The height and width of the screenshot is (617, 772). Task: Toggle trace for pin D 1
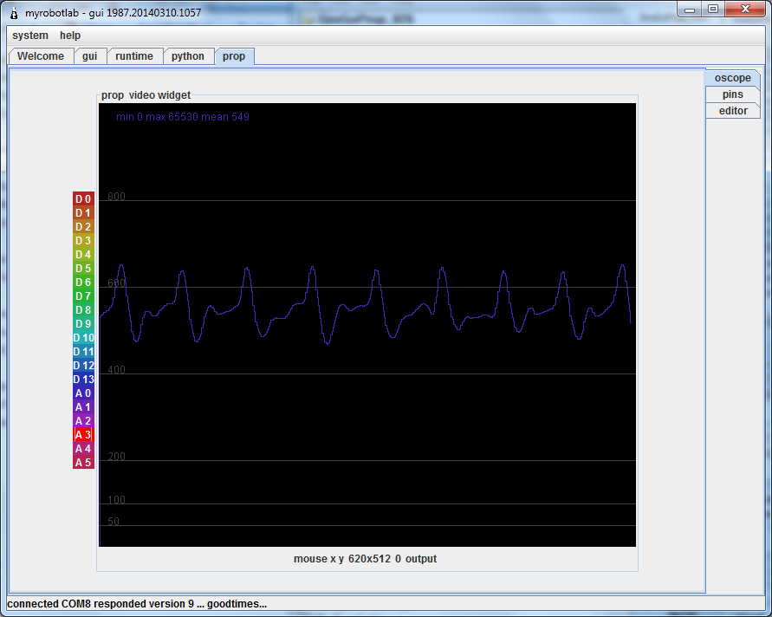pos(83,212)
